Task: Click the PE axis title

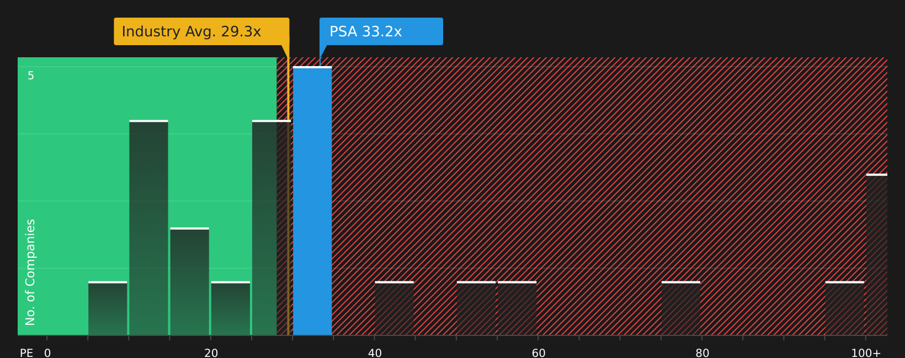Action: pyautogui.click(x=26, y=353)
